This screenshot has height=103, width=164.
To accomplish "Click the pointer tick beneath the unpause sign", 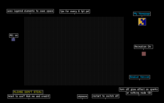I will [83, 99].
